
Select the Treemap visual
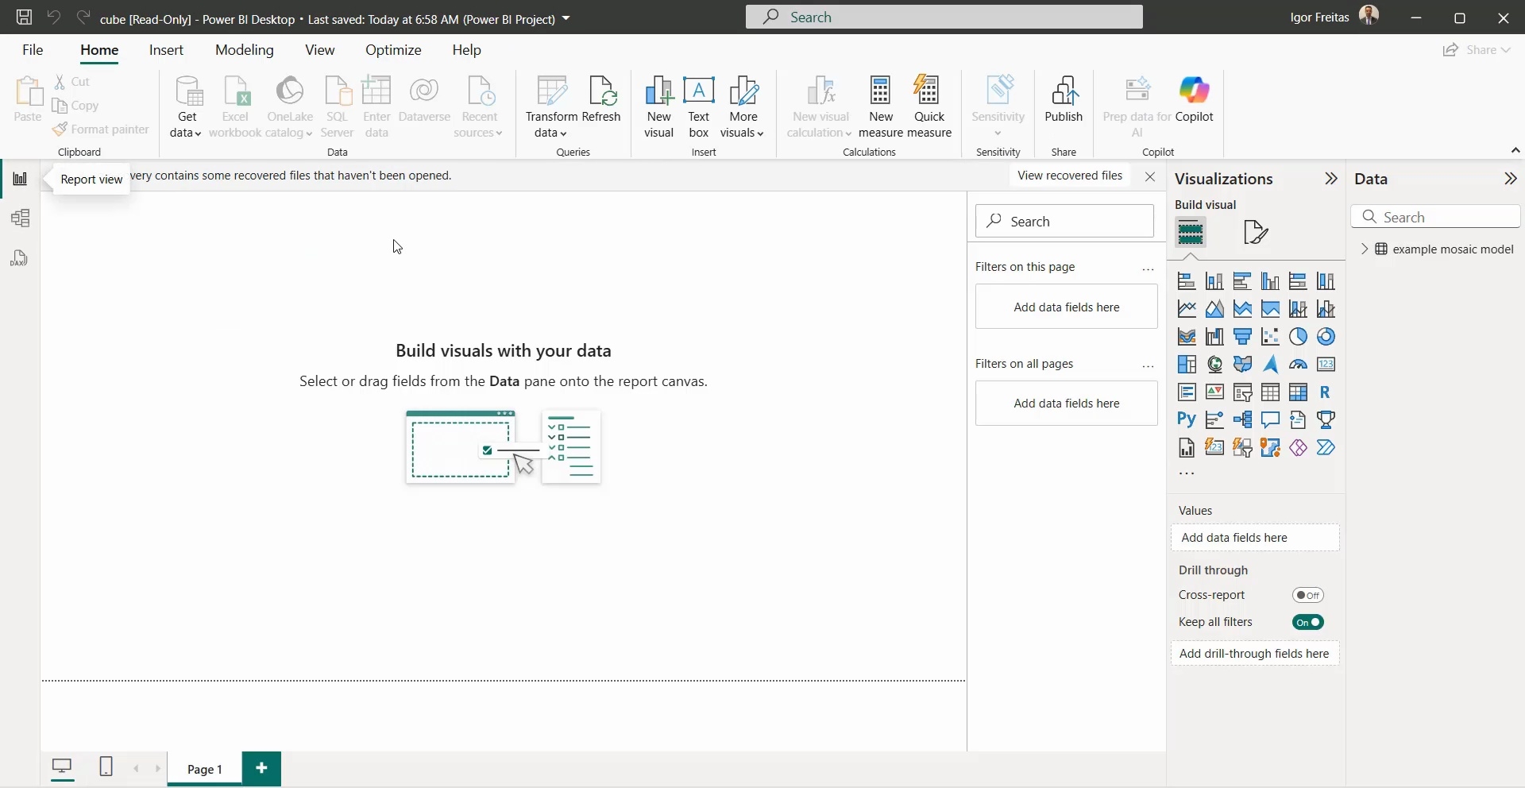[x=1187, y=365]
